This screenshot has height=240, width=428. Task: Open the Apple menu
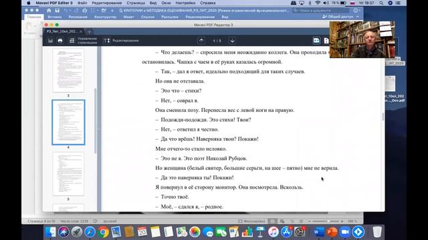(29, 3)
